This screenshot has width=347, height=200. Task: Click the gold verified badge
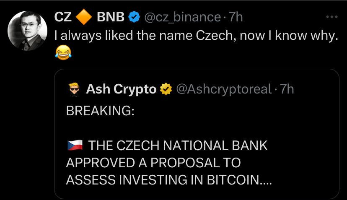(x=166, y=89)
